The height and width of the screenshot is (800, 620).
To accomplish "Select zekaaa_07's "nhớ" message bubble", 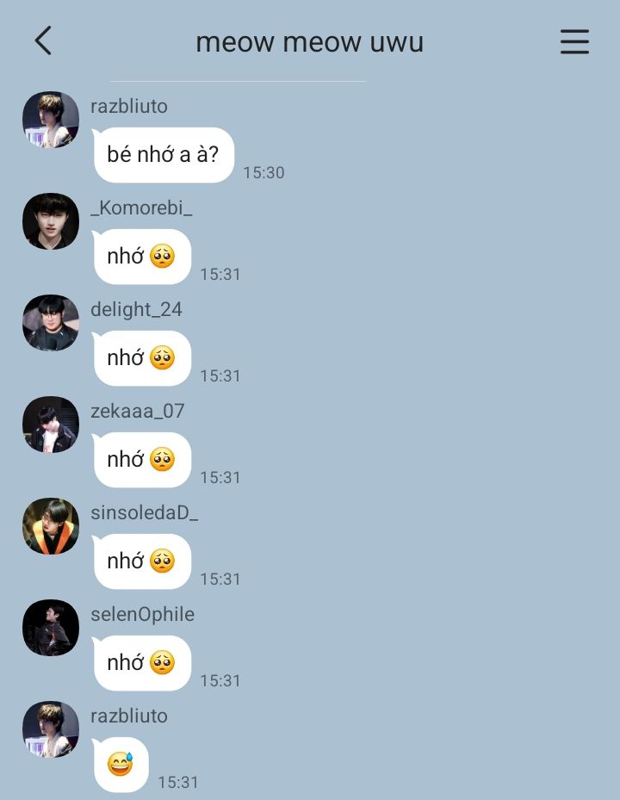I will click(142, 460).
